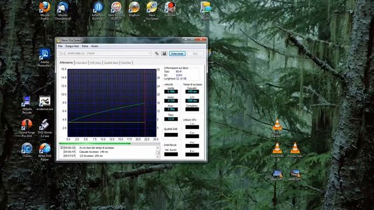The image size is (374, 210).
Task: Open the Mozilla Firefox desktop shortcut
Action: click(x=45, y=10)
